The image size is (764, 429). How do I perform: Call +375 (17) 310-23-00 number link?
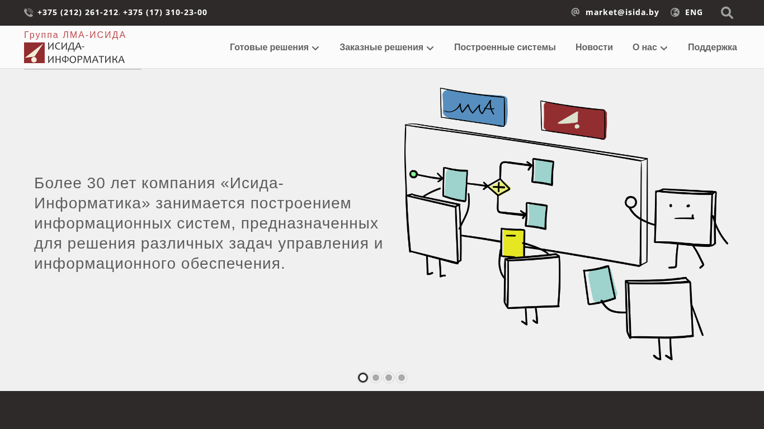pos(165,12)
